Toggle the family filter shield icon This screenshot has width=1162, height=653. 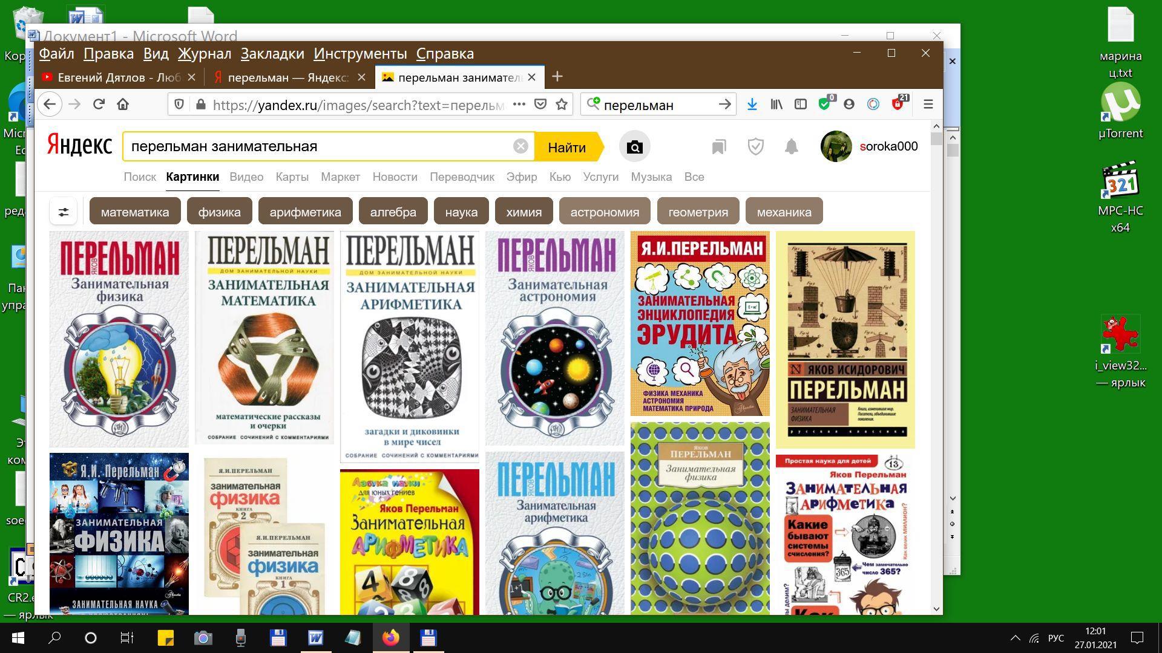[x=755, y=147]
